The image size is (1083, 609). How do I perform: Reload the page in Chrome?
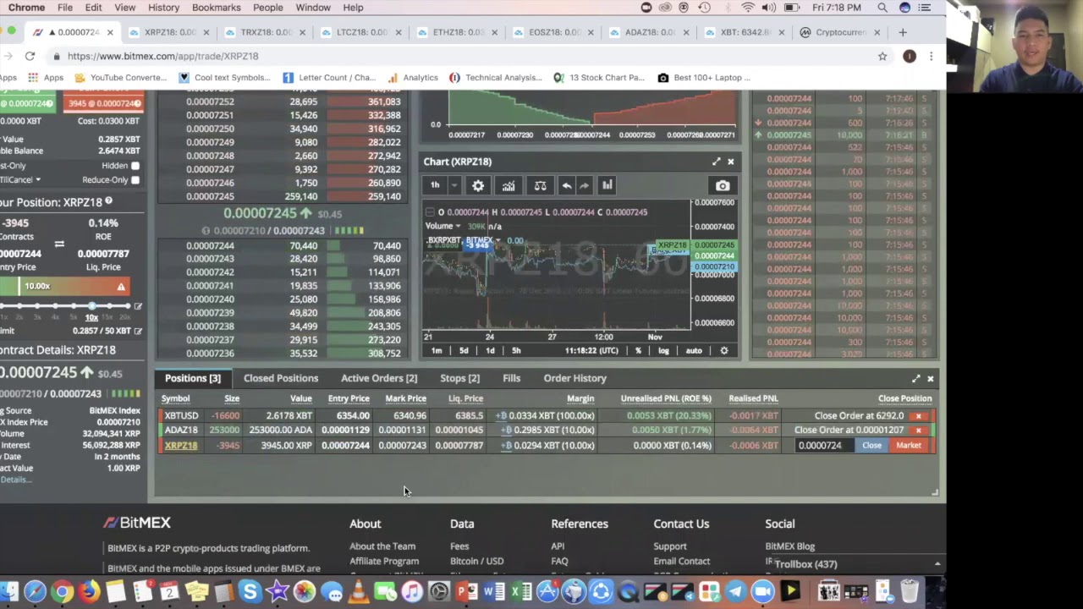pos(30,56)
